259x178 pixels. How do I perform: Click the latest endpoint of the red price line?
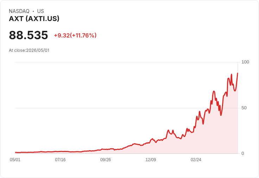tap(238, 73)
